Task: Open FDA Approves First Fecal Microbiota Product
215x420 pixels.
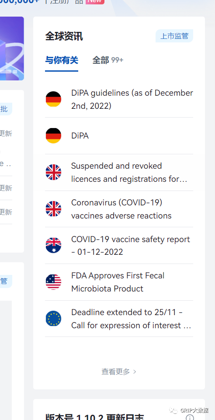Action: pyautogui.click(x=118, y=282)
